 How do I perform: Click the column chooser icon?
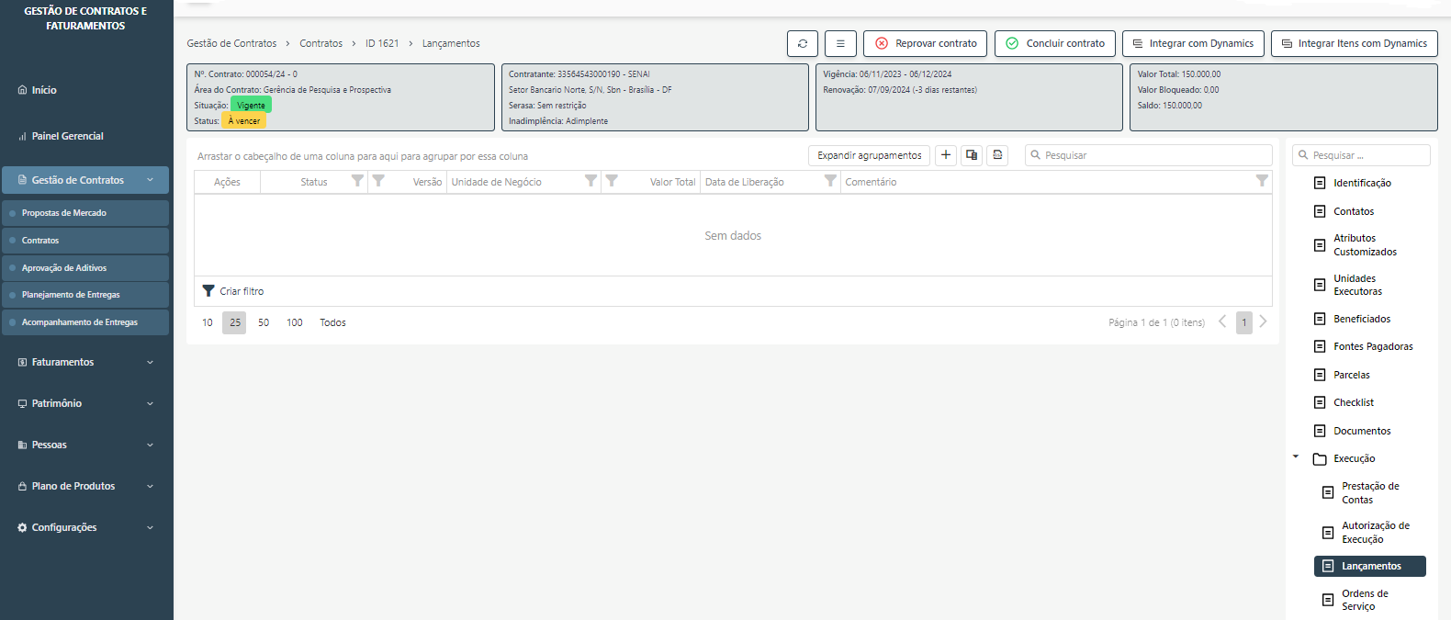click(972, 155)
